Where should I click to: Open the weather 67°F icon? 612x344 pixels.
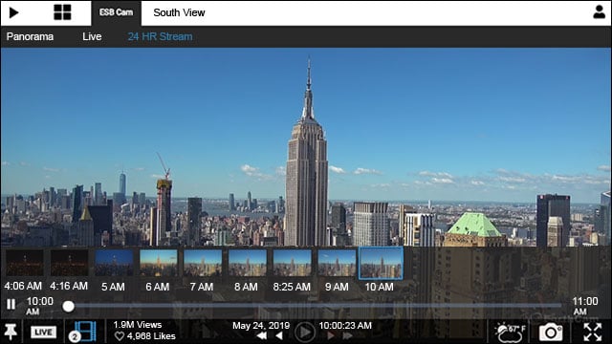[x=510, y=333]
